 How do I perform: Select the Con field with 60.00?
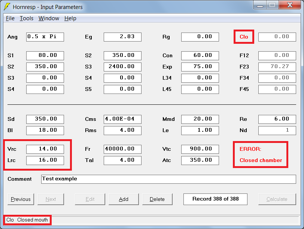200,56
